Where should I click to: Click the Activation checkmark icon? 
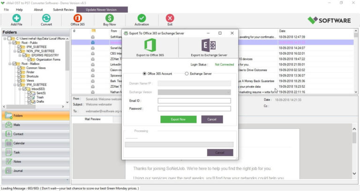142,18
